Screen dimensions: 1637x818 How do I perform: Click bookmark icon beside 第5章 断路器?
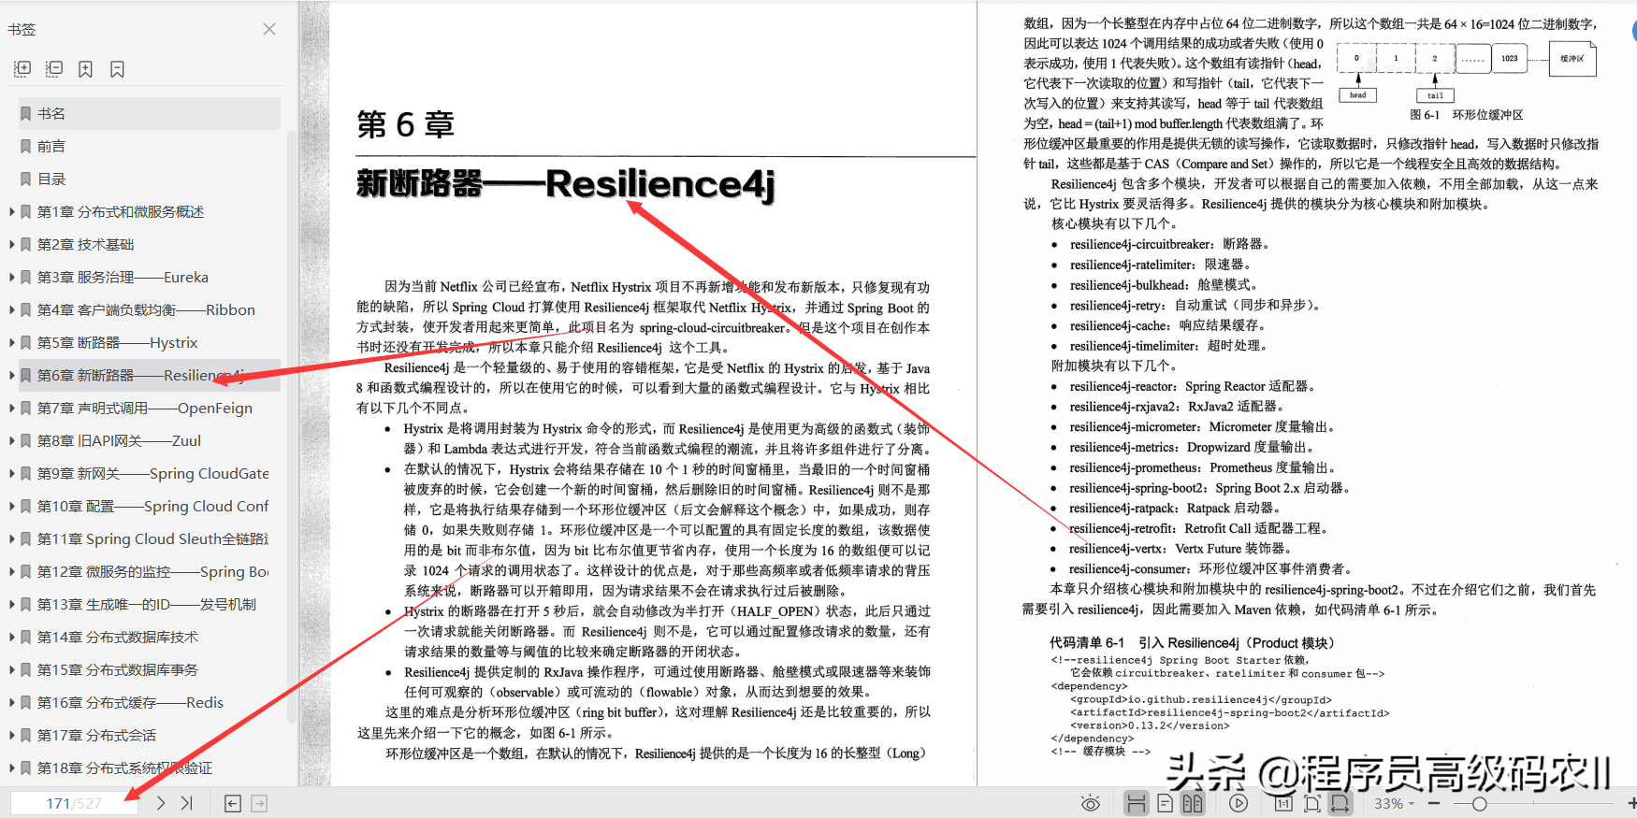26,342
